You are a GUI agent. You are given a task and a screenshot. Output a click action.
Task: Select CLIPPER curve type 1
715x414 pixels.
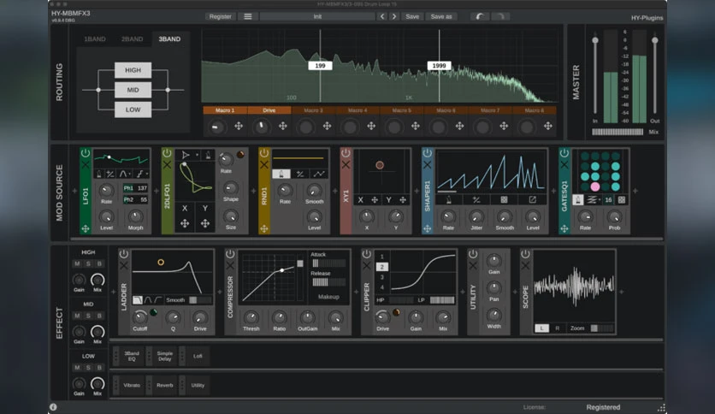tap(382, 257)
